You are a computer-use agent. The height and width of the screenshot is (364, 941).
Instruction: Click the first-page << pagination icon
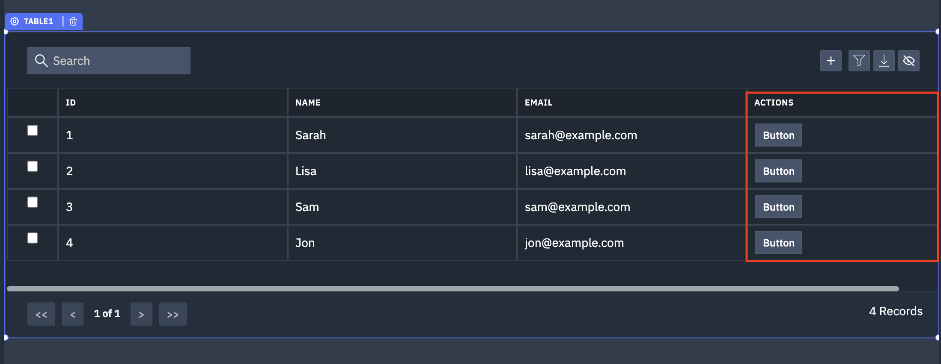[x=41, y=314]
